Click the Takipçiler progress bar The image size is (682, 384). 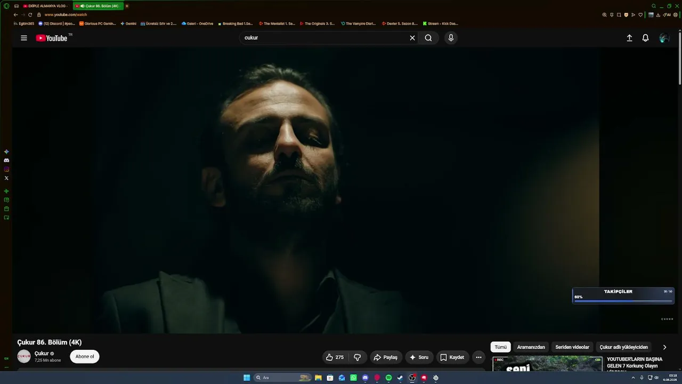pyautogui.click(x=623, y=301)
